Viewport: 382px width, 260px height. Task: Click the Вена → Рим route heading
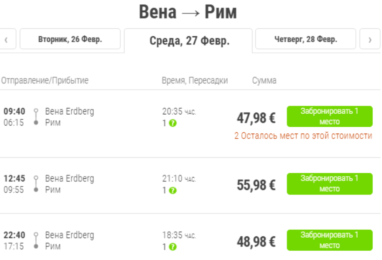[188, 13]
